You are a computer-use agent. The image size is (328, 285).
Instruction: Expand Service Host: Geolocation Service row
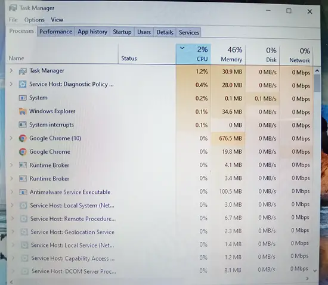[x=13, y=231]
